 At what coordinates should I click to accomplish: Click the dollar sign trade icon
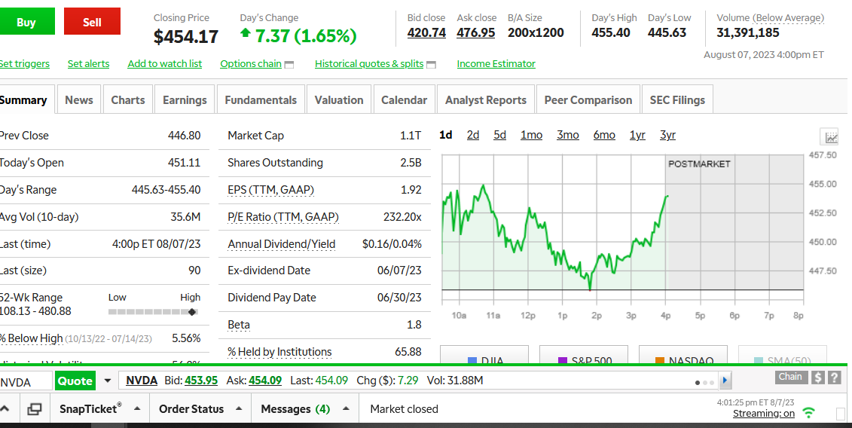click(819, 378)
